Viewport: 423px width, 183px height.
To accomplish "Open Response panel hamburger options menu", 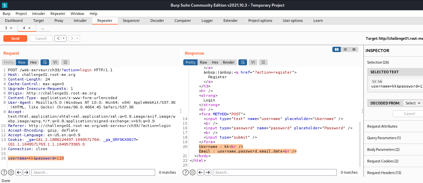I will (x=263, y=62).
